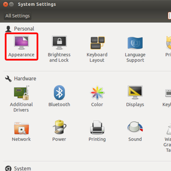Click the search field in toolbar
The image size is (171, 171).
(x=170, y=16)
